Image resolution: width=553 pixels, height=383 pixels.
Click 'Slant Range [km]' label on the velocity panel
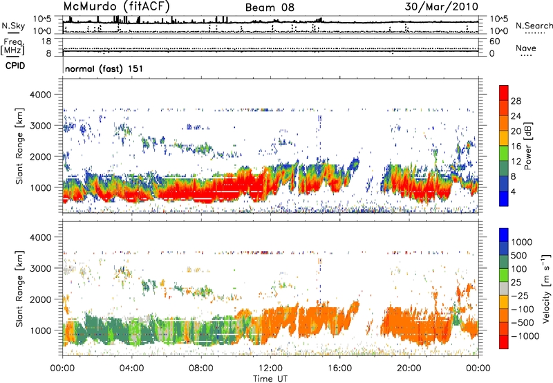[19, 288]
